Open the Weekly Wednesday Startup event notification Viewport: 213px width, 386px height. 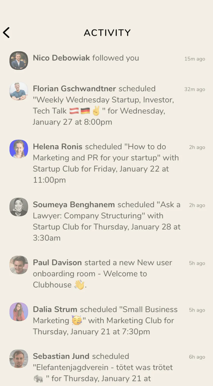(x=103, y=105)
